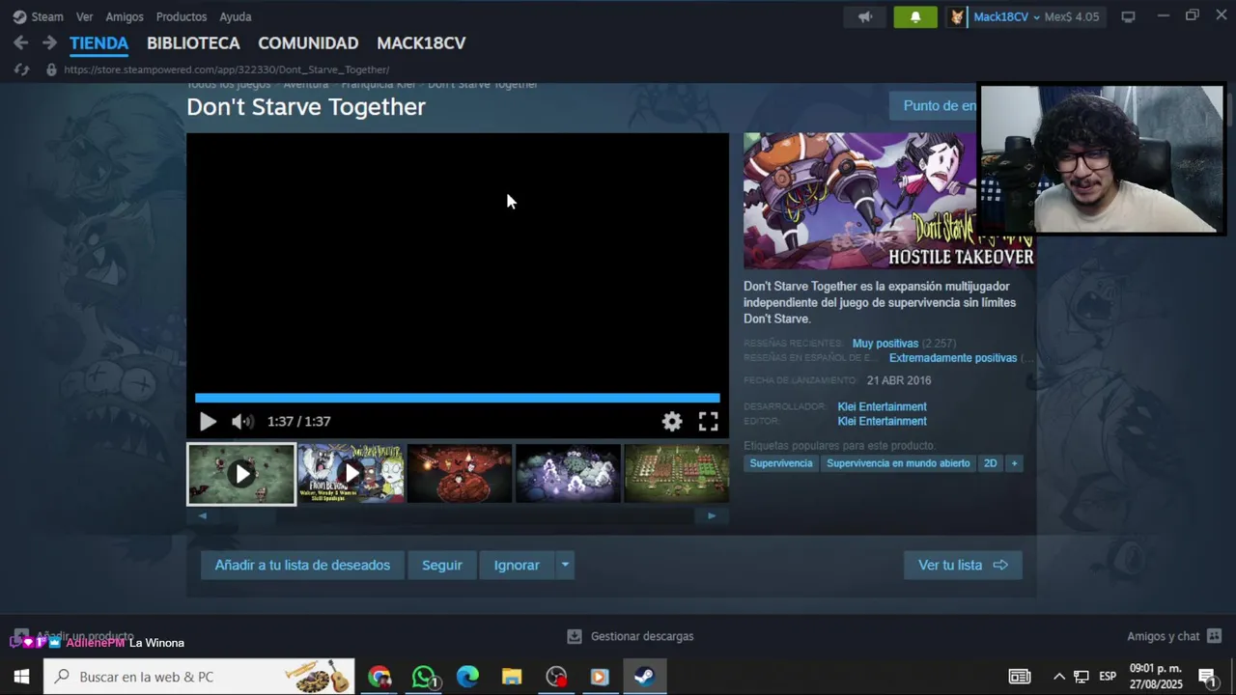Image resolution: width=1236 pixels, height=695 pixels.
Task: Open the Punto de encuentro button
Action: point(934,106)
